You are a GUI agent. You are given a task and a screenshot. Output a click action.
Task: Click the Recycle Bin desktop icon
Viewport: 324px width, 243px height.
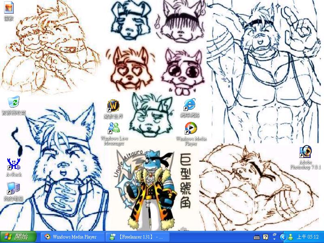click(x=13, y=102)
